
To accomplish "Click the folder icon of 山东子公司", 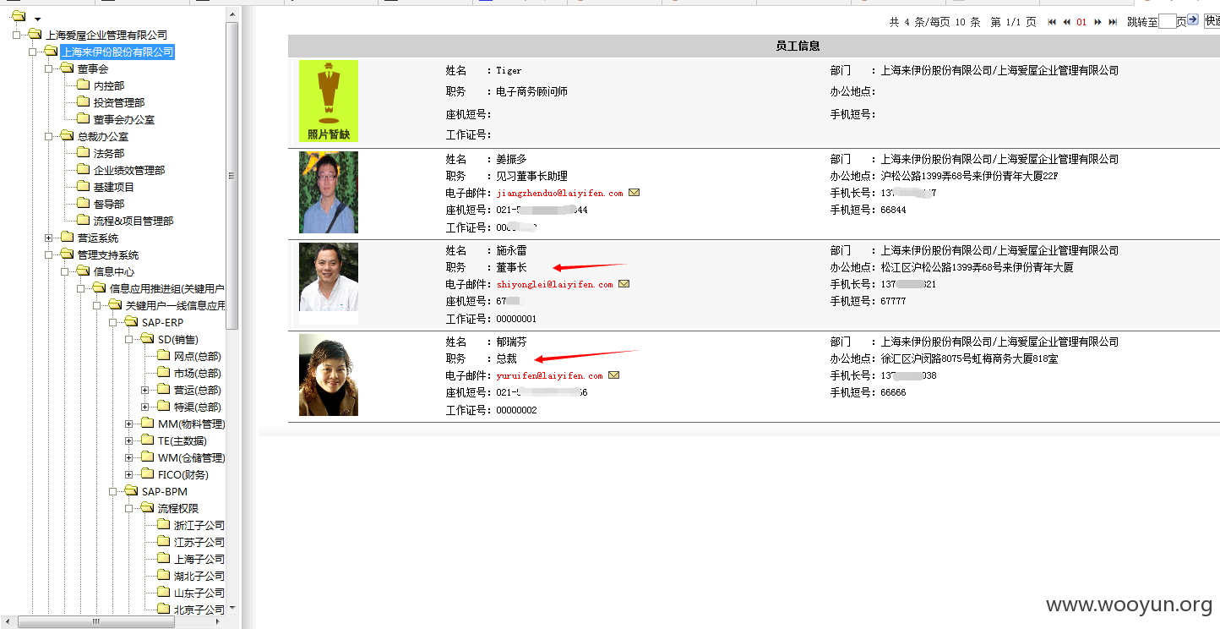I will (163, 592).
